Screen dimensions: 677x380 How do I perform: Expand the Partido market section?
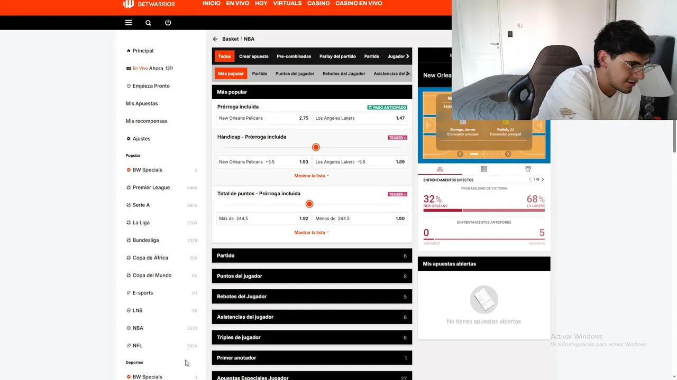(312, 255)
